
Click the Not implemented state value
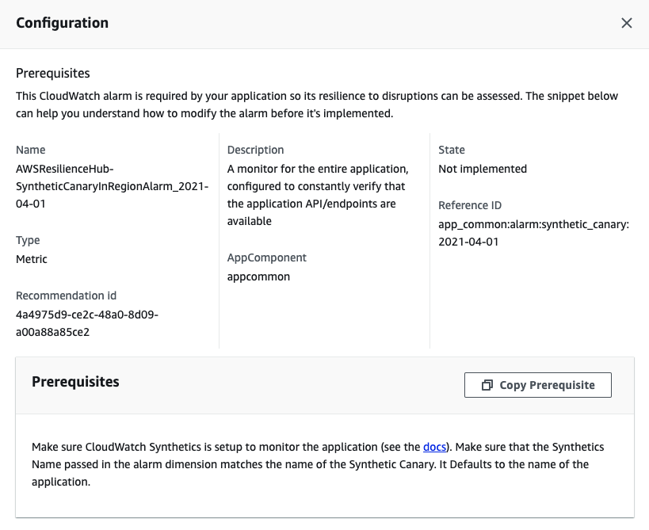pos(482,169)
